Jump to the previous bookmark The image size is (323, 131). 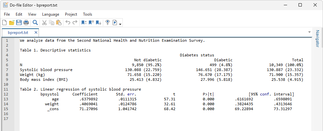coord(91,22)
